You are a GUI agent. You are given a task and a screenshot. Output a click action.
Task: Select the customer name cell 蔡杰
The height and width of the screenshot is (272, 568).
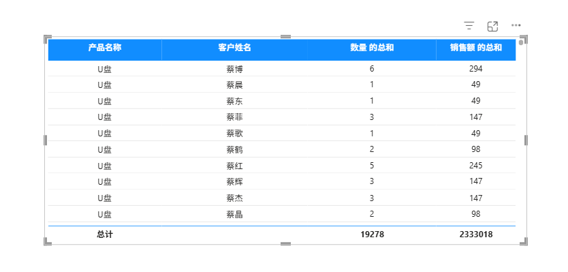[x=234, y=198]
